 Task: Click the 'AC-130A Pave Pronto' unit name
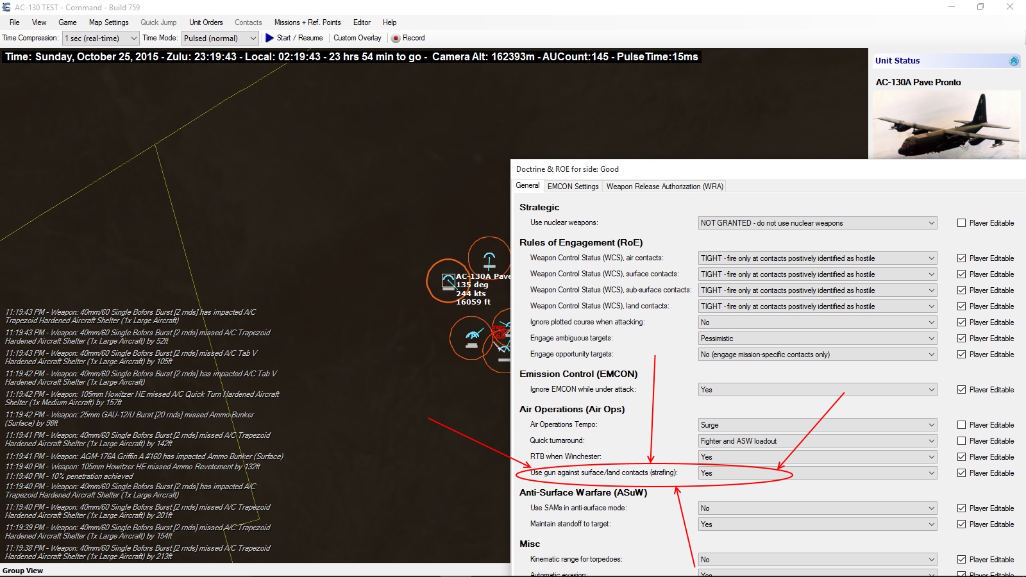tap(918, 82)
